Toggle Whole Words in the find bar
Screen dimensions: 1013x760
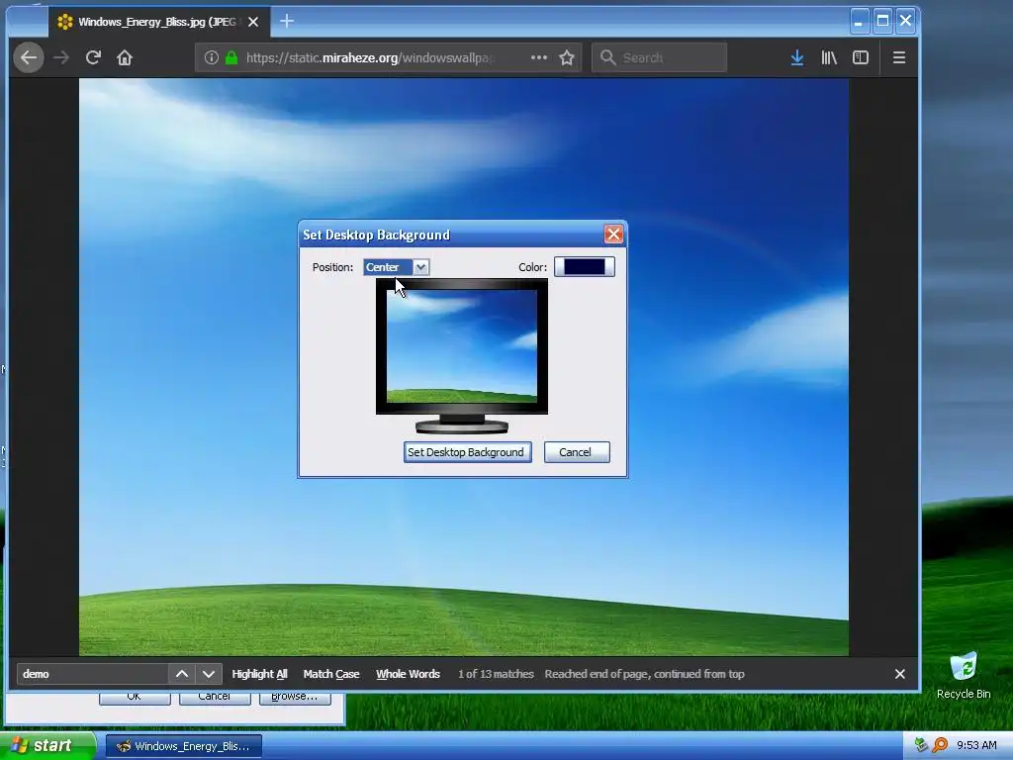pyautogui.click(x=409, y=674)
